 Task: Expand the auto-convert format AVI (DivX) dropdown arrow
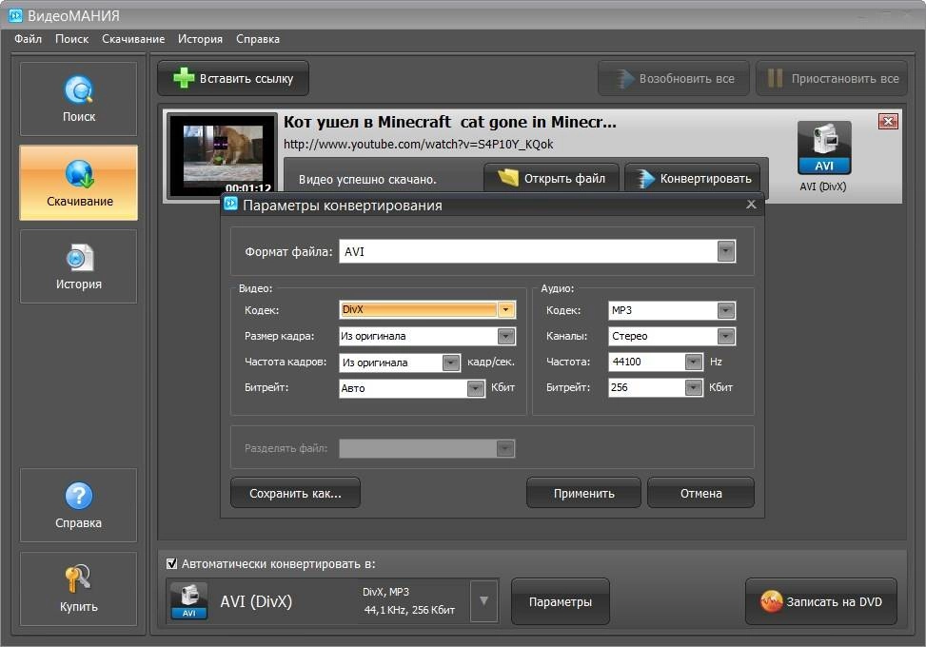click(x=483, y=601)
